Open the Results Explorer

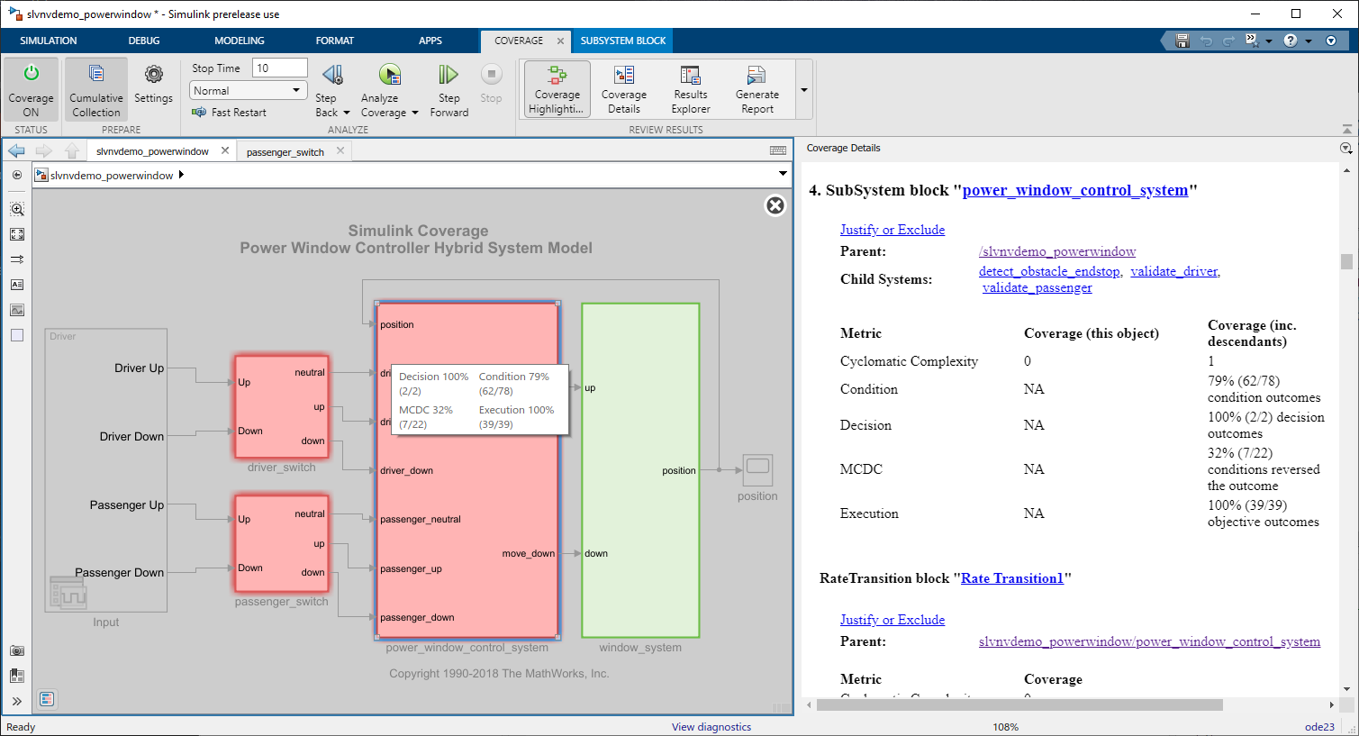click(690, 76)
